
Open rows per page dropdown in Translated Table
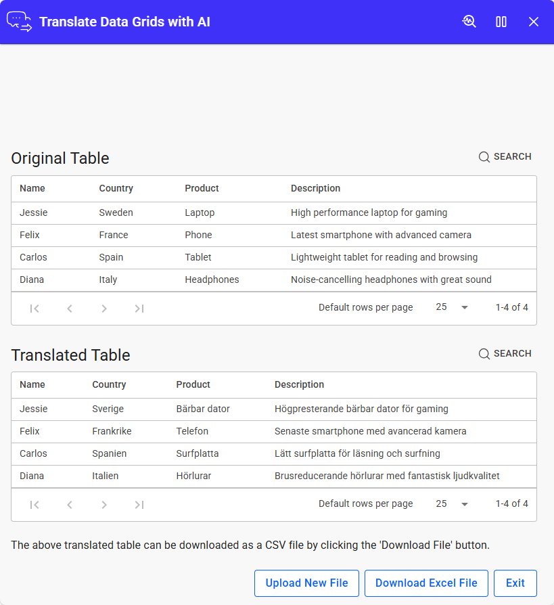click(452, 504)
